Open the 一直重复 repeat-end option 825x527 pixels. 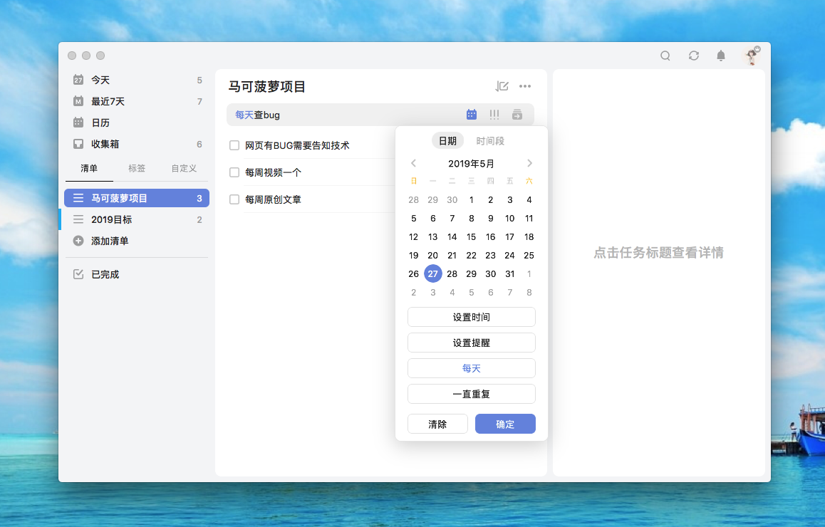[x=472, y=394]
